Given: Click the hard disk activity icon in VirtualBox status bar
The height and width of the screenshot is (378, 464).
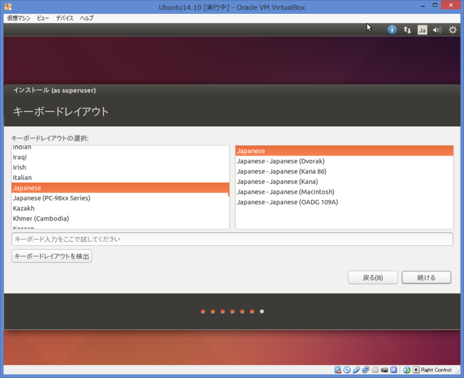Looking at the screenshot, I should pyautogui.click(x=338, y=370).
